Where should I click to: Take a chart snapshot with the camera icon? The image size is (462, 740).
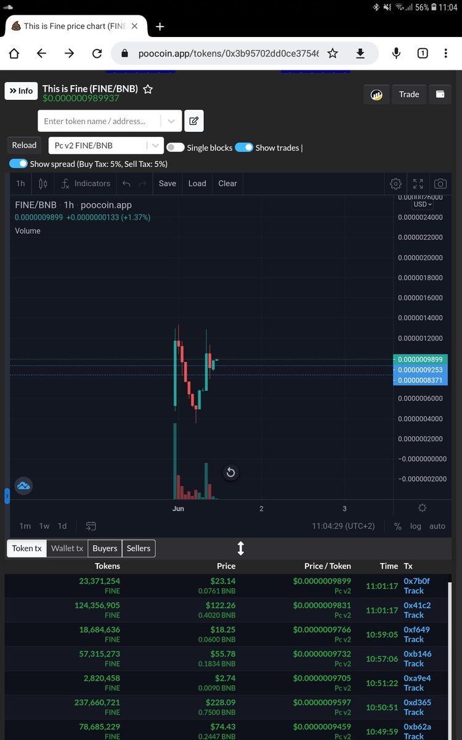tap(440, 183)
